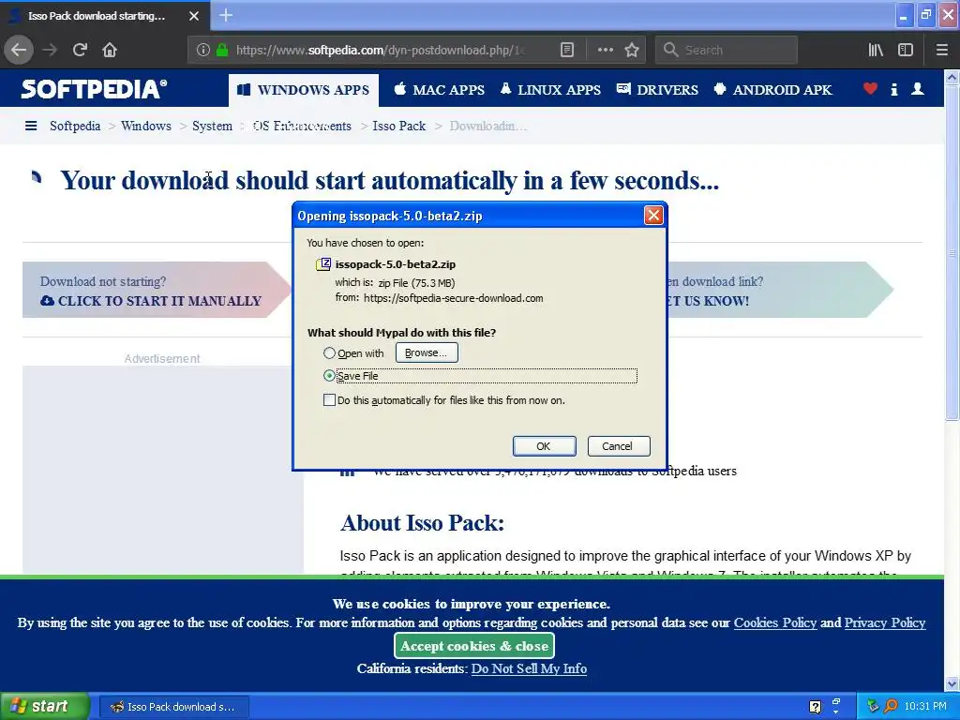Confirm the download with OK
This screenshot has width=960, height=720.
[x=544, y=446]
